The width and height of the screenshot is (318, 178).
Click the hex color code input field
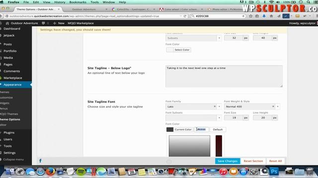tap(201, 130)
